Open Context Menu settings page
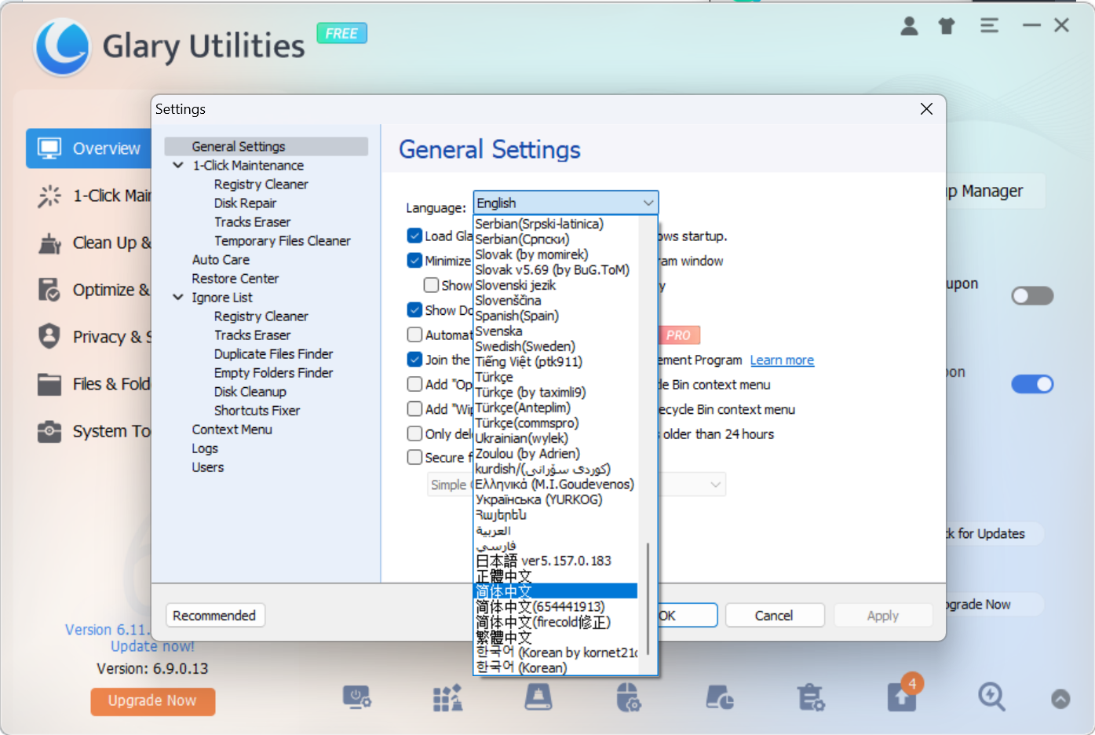This screenshot has height=735, width=1095. point(232,430)
